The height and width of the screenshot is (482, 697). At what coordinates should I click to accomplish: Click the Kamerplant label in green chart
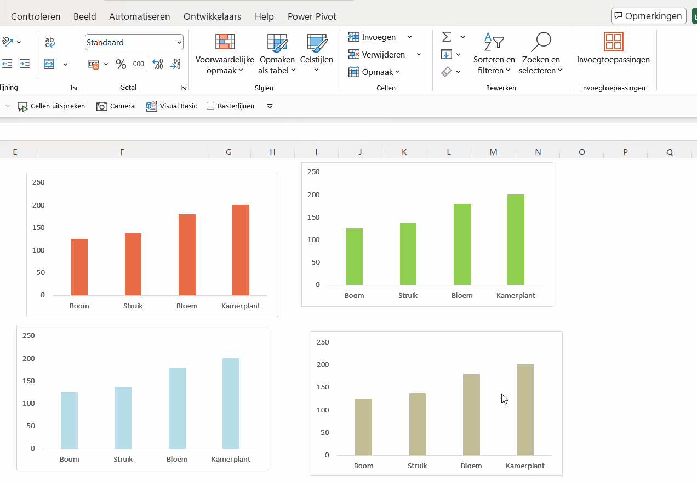tap(516, 296)
